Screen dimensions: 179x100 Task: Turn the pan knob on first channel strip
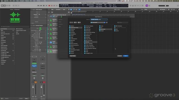pyautogui.click(x=34, y=78)
